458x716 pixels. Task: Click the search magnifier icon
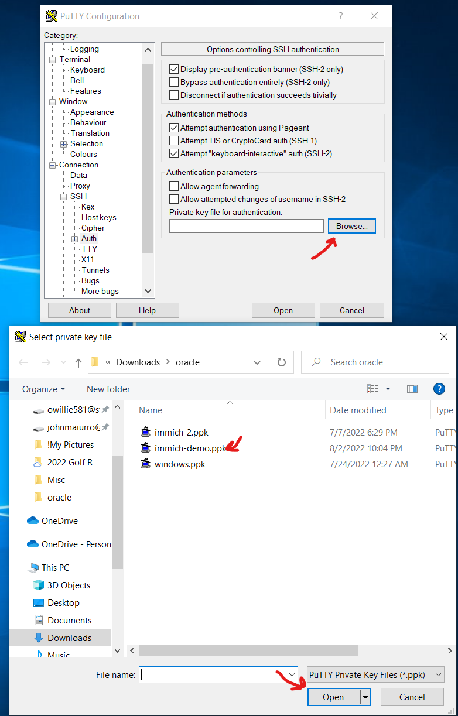(x=316, y=362)
